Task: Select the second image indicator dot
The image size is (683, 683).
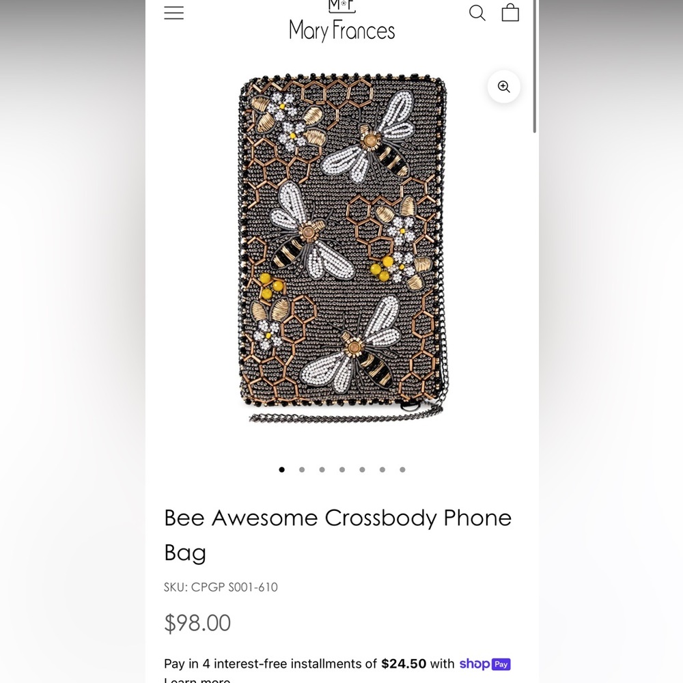Action: (x=302, y=469)
